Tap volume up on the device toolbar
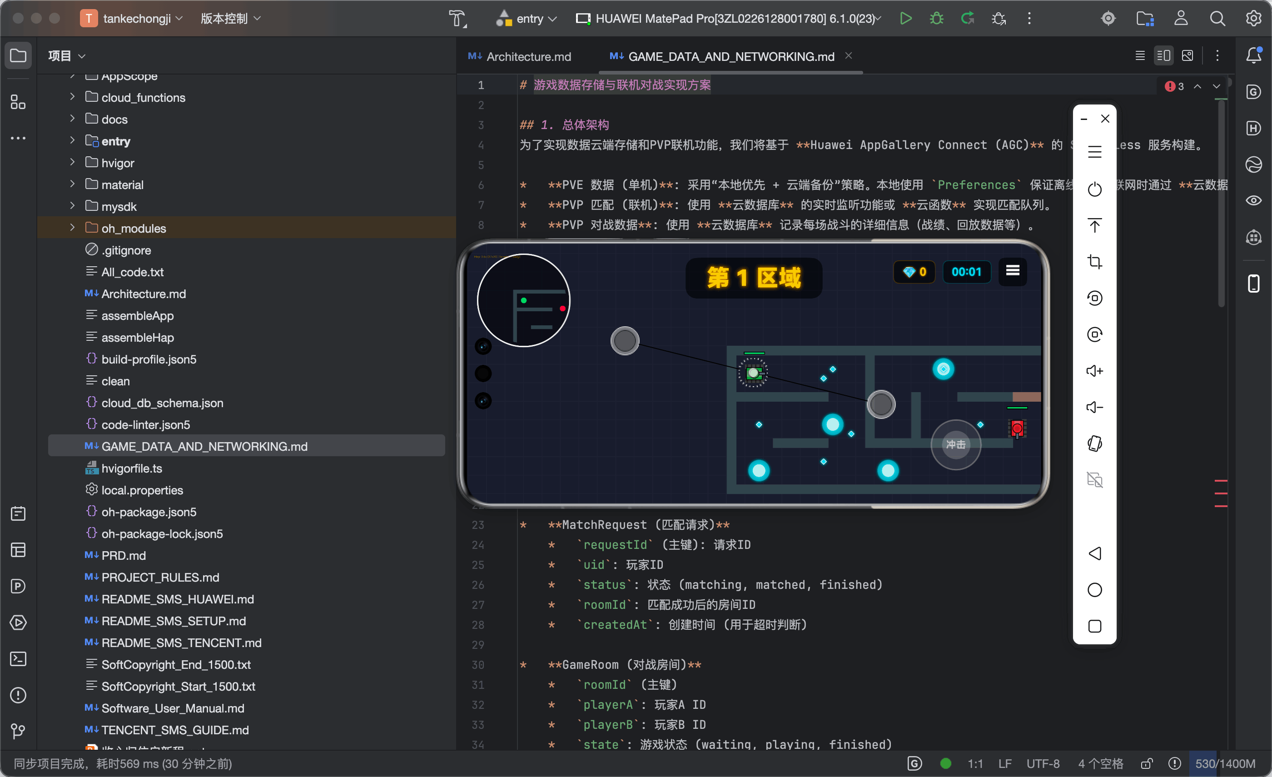This screenshot has width=1272, height=777. click(1094, 371)
